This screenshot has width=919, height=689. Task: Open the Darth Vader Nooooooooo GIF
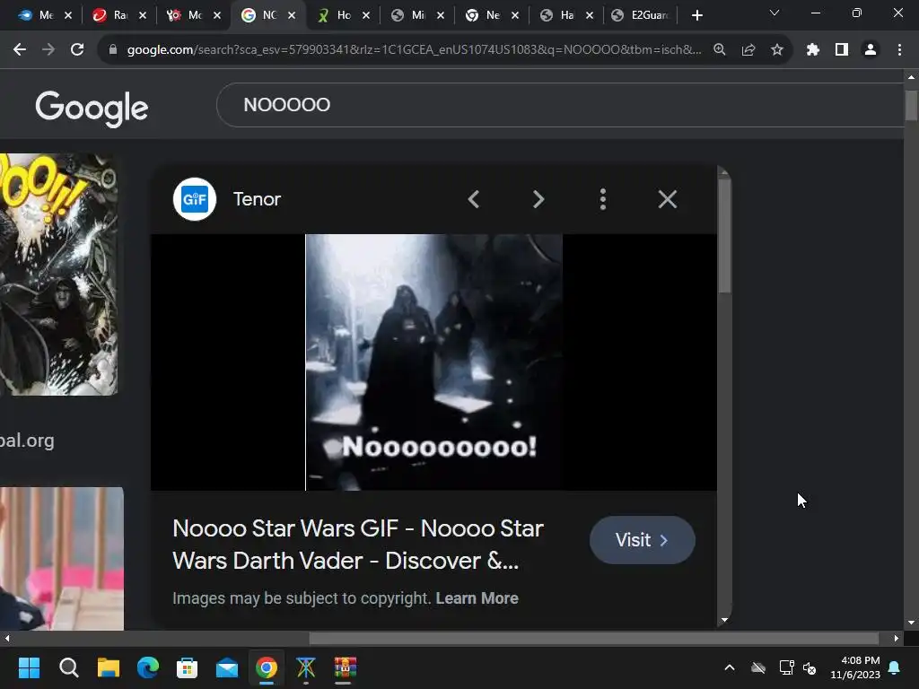pyautogui.click(x=433, y=362)
